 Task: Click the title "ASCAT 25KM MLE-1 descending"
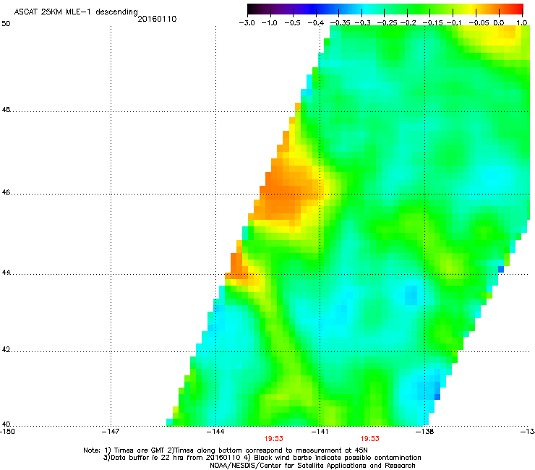[76, 12]
